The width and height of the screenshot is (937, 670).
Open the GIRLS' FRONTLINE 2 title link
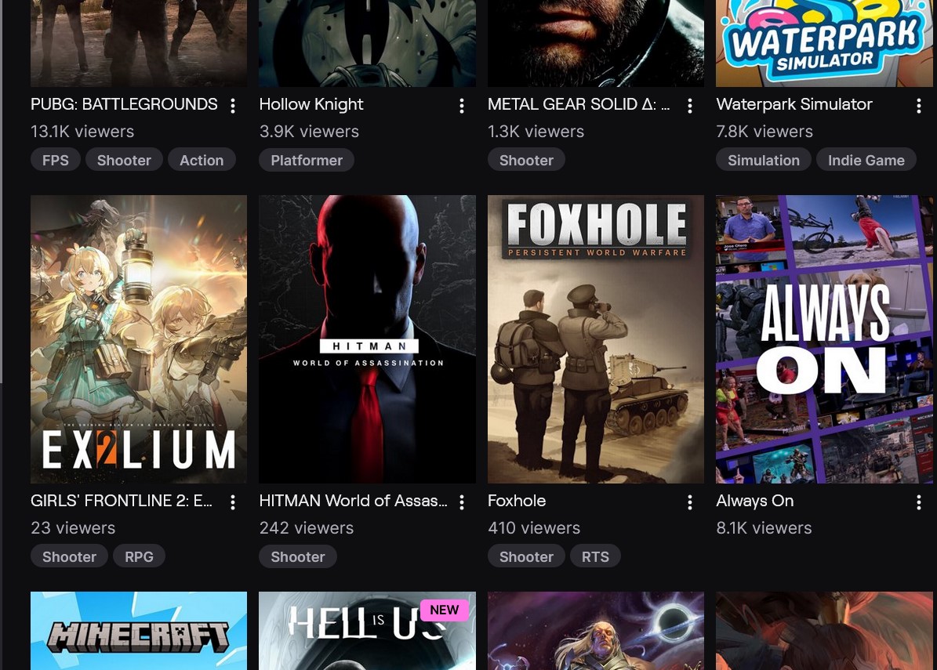[122, 501]
